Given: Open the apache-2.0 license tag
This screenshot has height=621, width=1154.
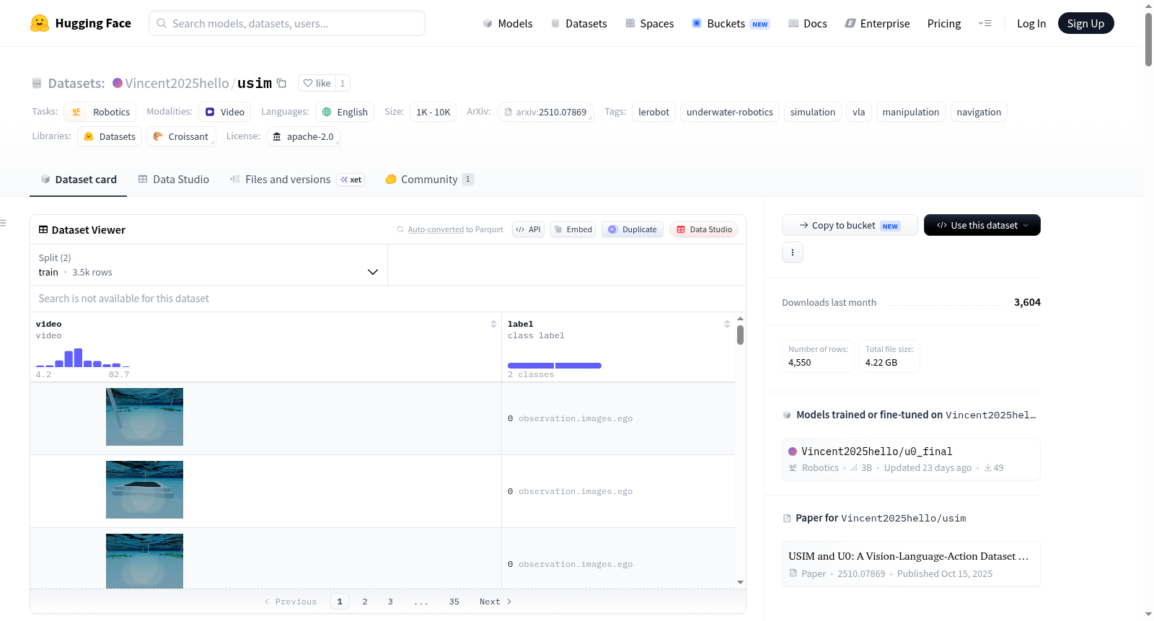Looking at the screenshot, I should (x=303, y=136).
